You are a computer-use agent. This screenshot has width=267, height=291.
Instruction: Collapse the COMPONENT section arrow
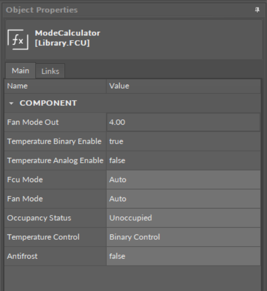coord(11,104)
